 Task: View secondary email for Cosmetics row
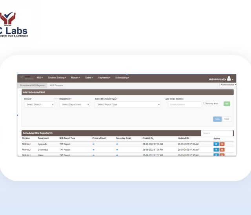[x=117, y=150]
